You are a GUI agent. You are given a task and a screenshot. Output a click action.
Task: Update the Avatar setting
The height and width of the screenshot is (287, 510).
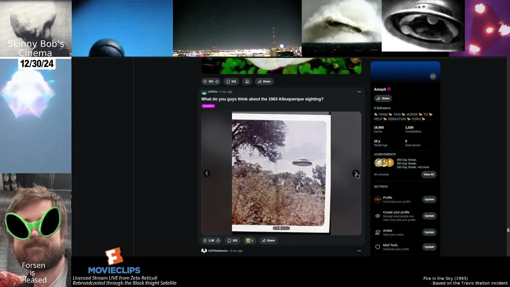pyautogui.click(x=429, y=232)
